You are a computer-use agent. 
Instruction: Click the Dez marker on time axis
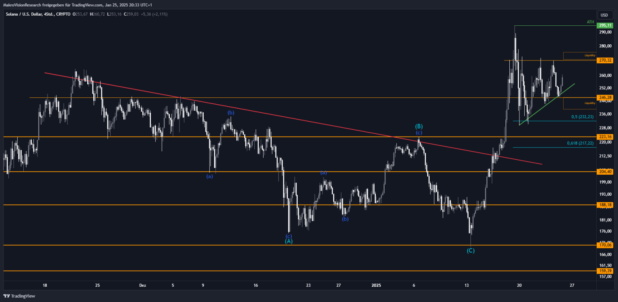[x=142, y=285]
